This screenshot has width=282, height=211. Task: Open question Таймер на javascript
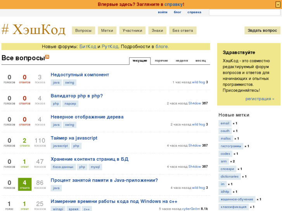(x=74, y=138)
